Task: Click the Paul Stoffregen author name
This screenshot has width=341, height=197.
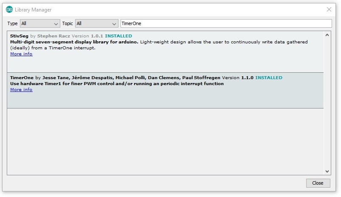Action: pos(201,78)
